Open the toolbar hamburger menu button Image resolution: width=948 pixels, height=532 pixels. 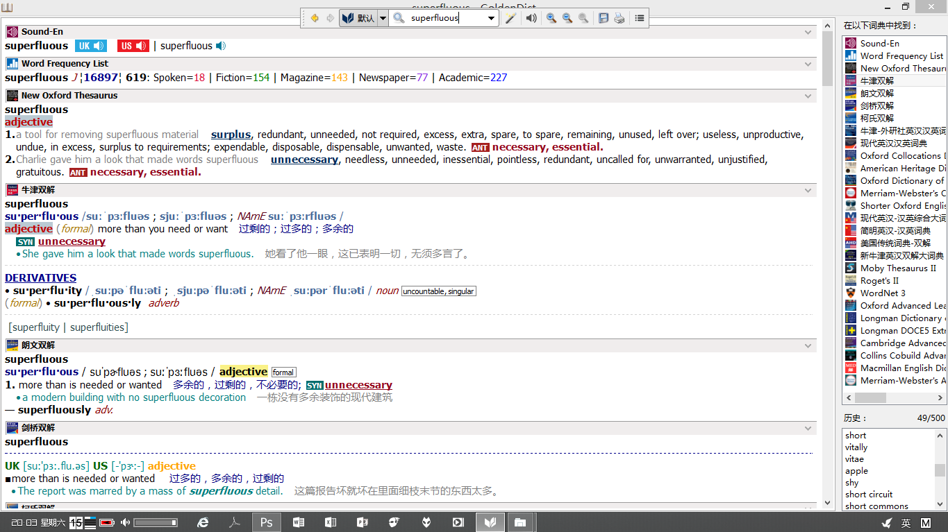point(640,18)
